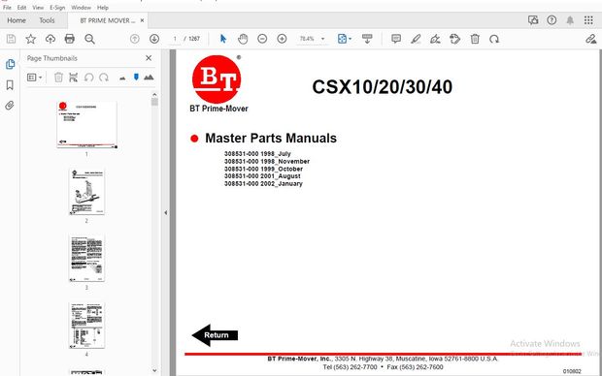Click the Stamp tool icon
The width and height of the screenshot is (602, 376).
455,39
